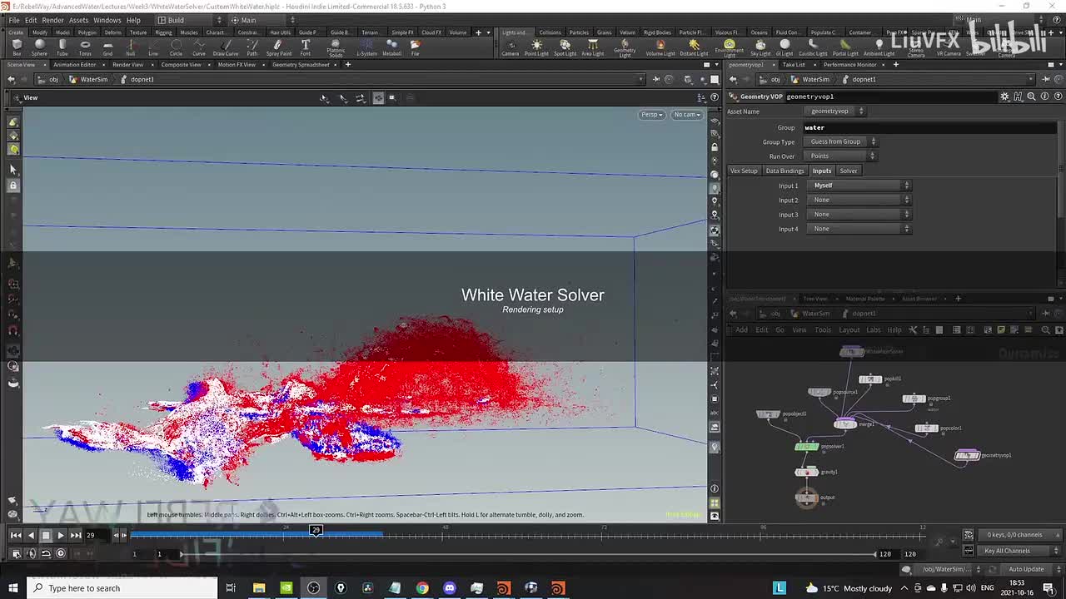Add a Point Light from the shelf
The height and width of the screenshot is (599, 1066).
point(536,47)
